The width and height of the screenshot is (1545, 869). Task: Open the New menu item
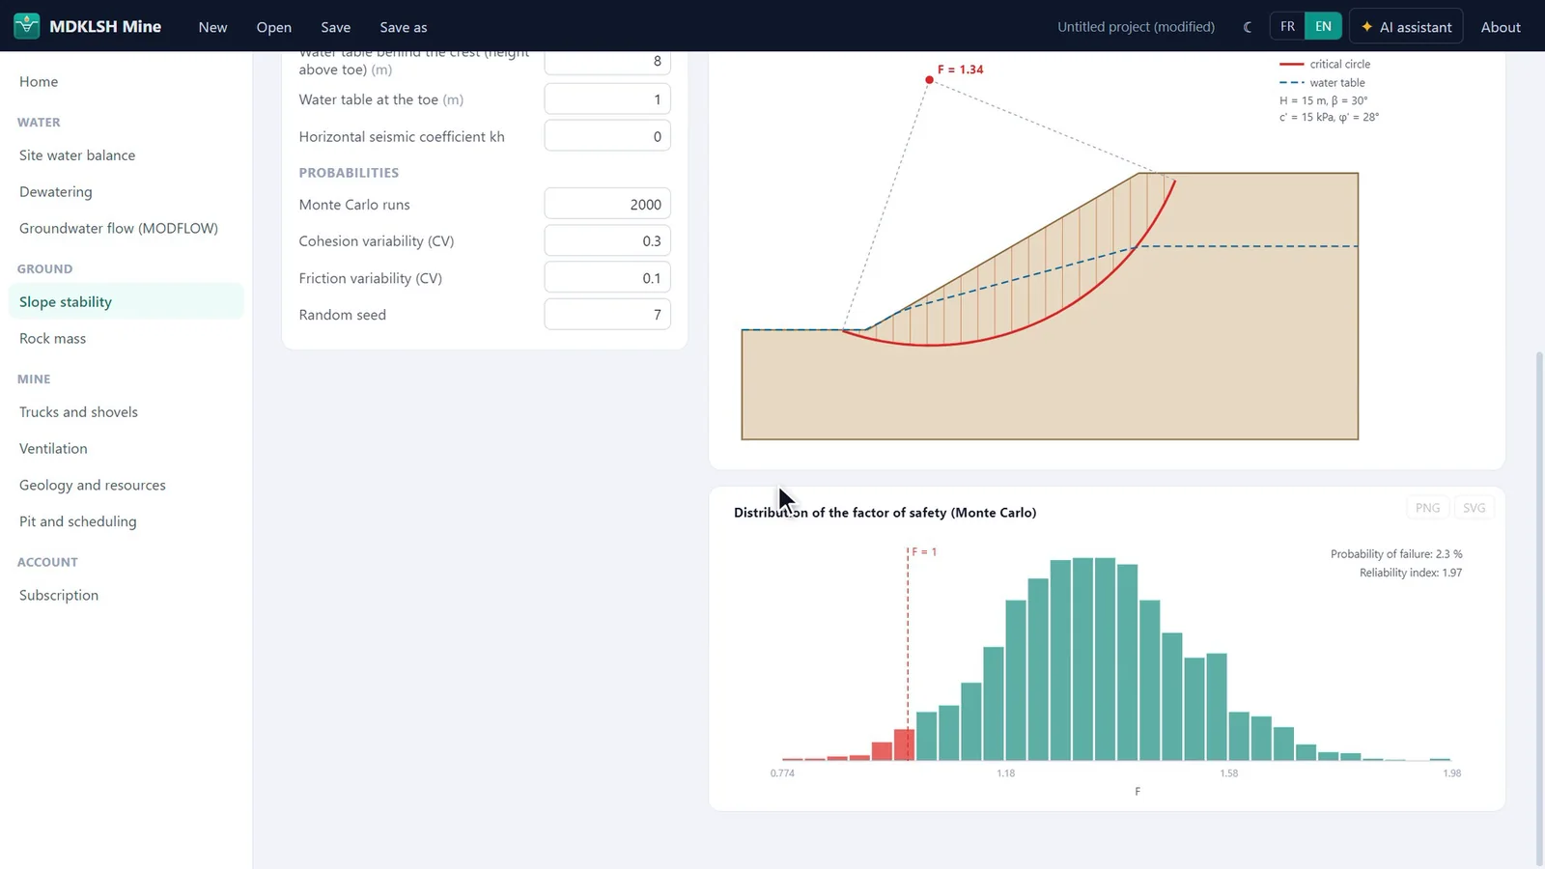(x=212, y=27)
